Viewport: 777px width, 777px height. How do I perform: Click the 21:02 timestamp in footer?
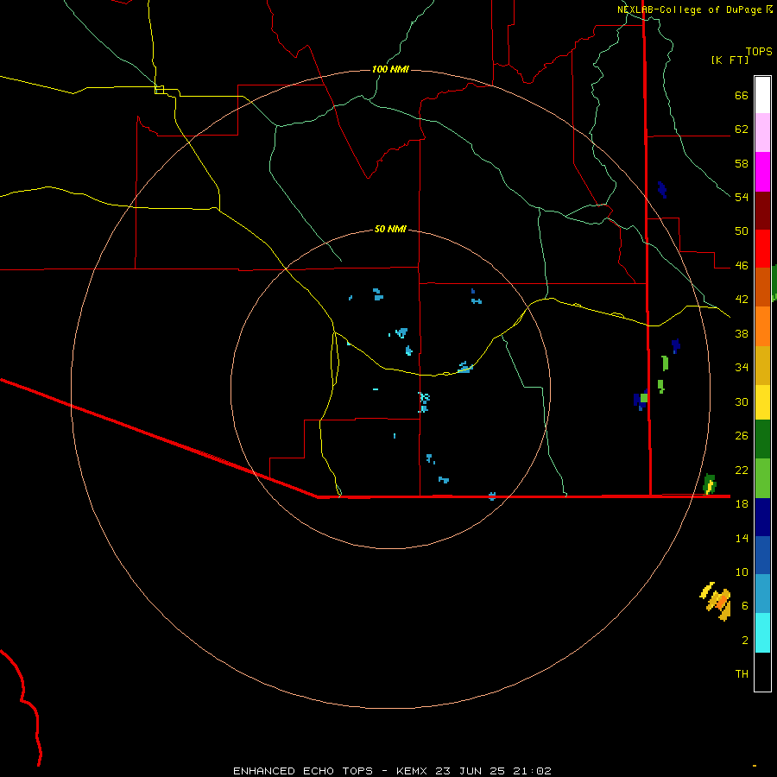pos(533,771)
